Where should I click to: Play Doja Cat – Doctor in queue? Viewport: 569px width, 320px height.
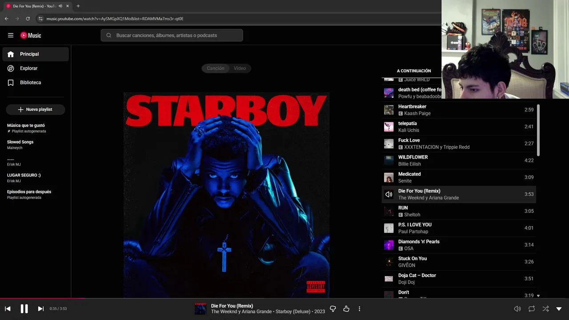click(x=459, y=279)
